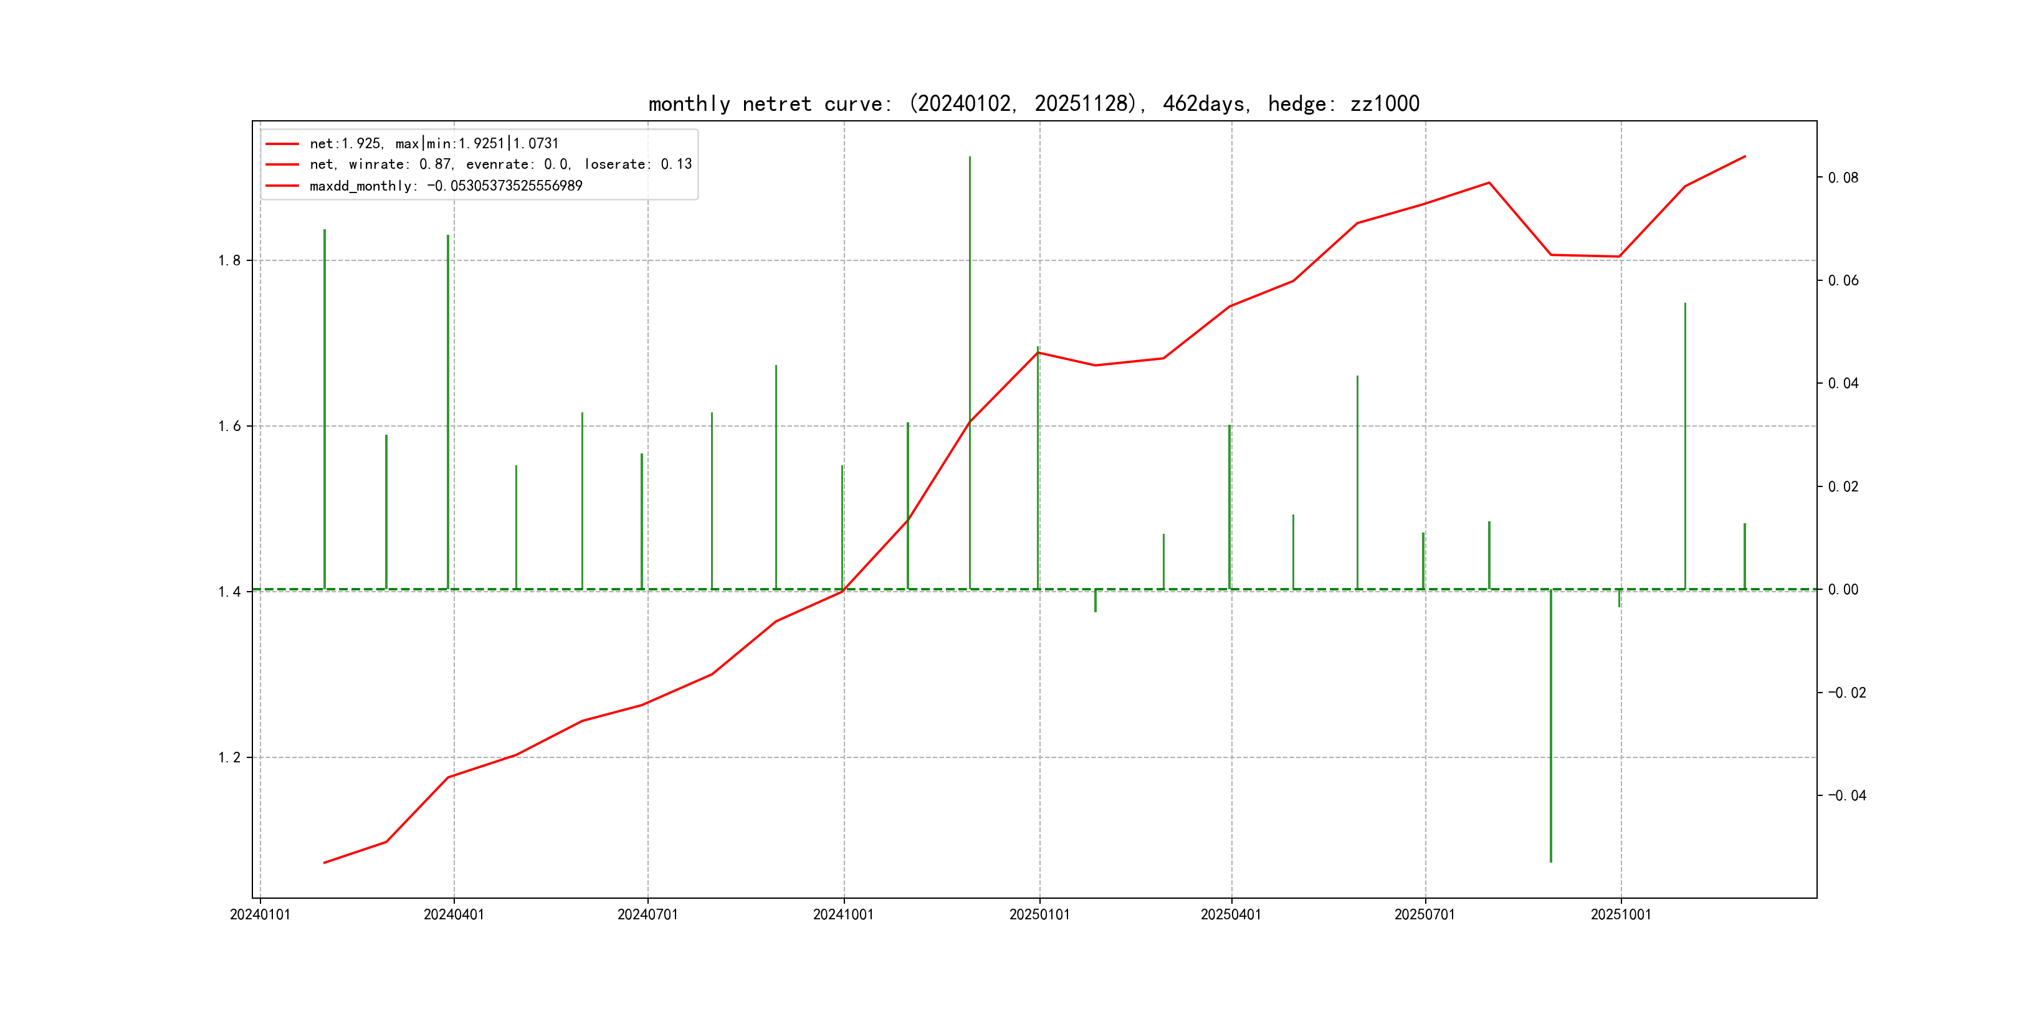
Task: Click left y-axis tick label 1.2
Action: point(229,757)
